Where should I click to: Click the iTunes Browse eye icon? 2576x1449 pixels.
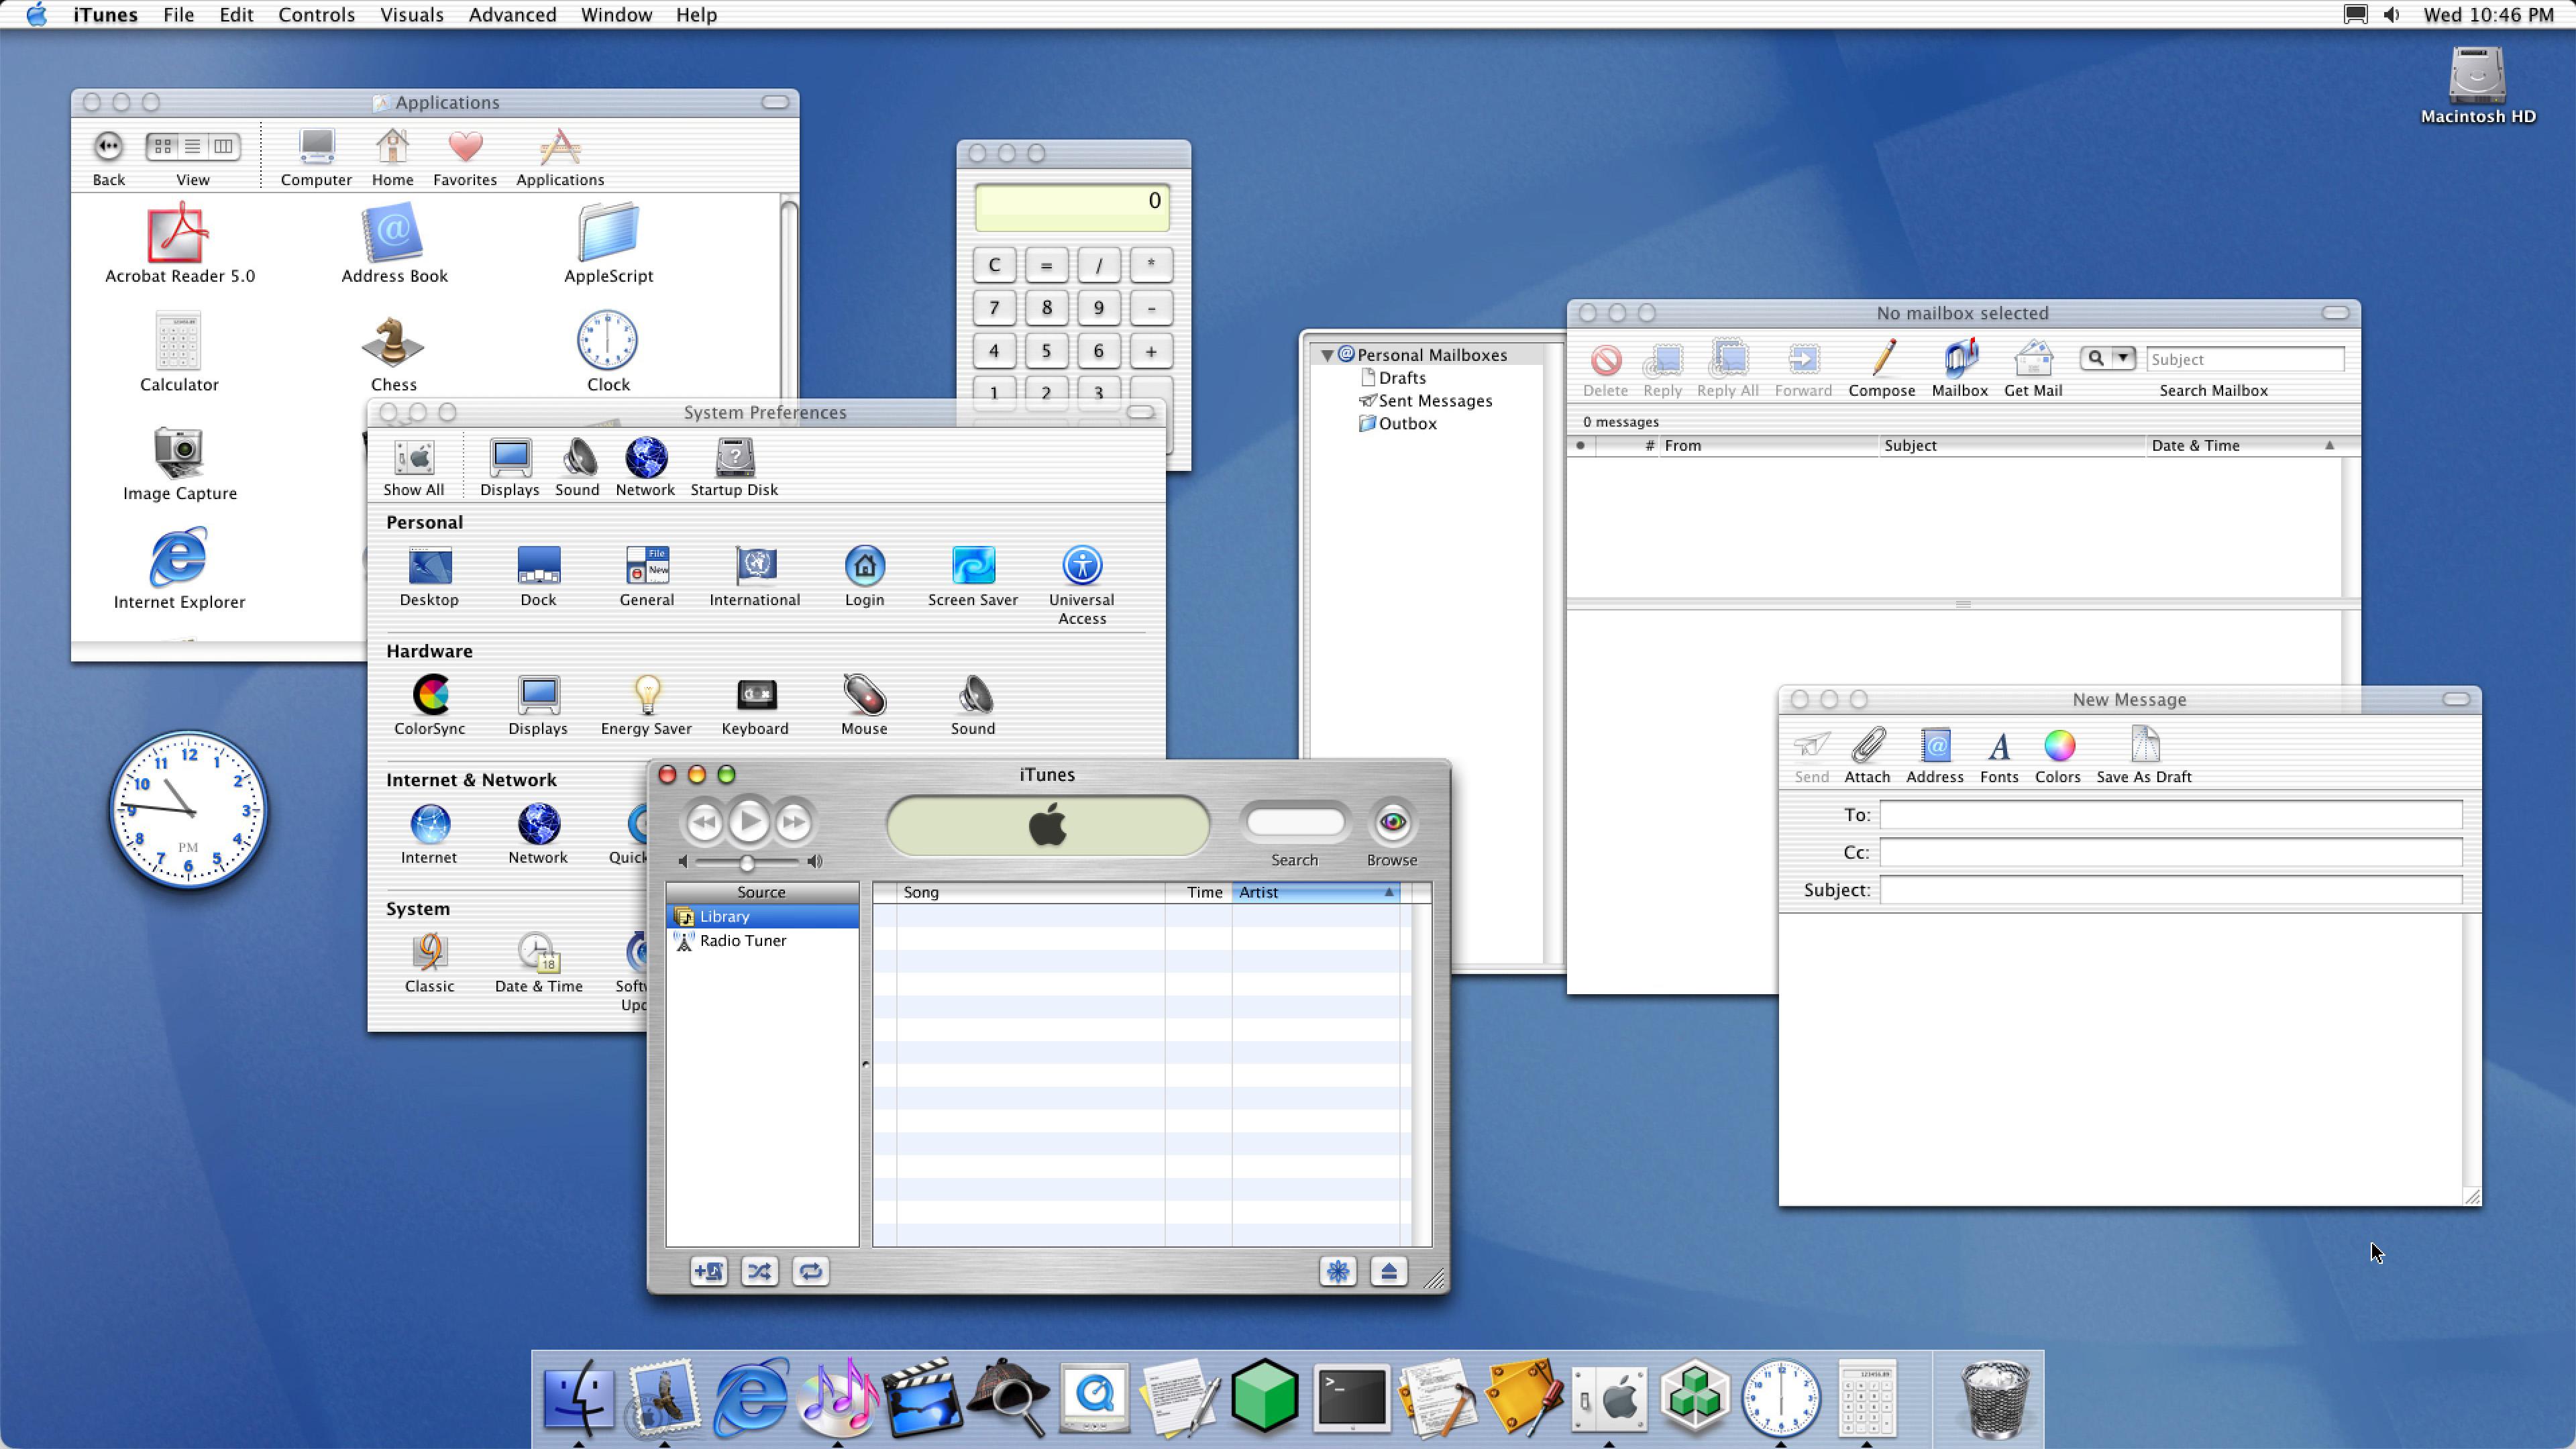click(1392, 822)
